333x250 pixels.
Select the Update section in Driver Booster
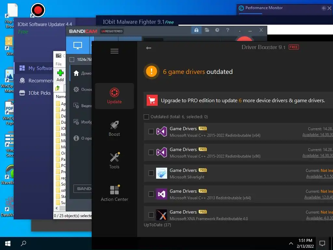pyautogui.click(x=114, y=96)
